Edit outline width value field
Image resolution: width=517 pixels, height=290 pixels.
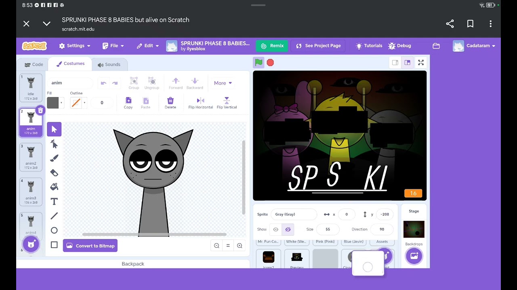coord(102,103)
